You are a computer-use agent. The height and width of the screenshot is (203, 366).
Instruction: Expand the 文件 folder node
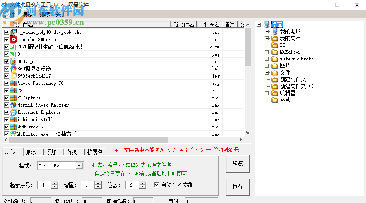[267, 72]
